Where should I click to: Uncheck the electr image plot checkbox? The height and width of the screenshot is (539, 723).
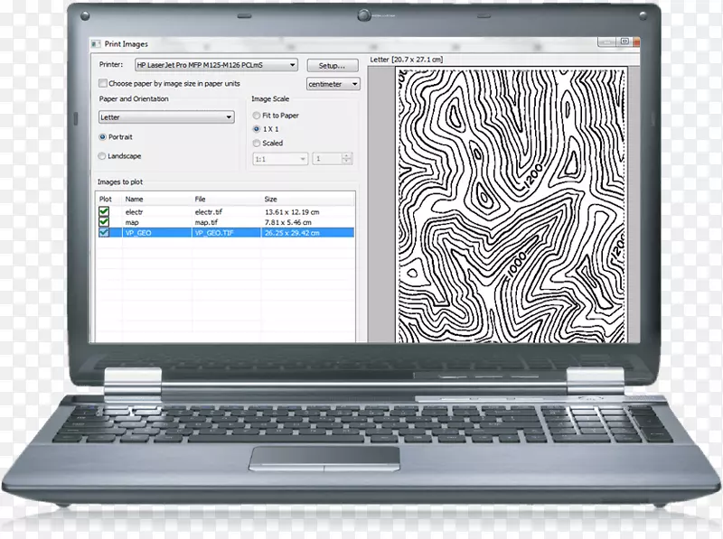click(x=104, y=210)
